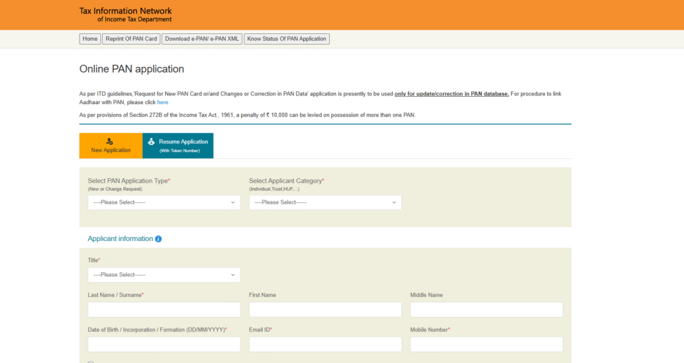Image resolution: width=684 pixels, height=363 pixels.
Task: Switch to the New Application tab label
Action: coord(111,150)
